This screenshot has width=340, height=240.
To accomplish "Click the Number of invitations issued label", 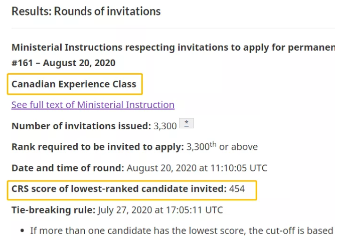I will (x=80, y=126).
